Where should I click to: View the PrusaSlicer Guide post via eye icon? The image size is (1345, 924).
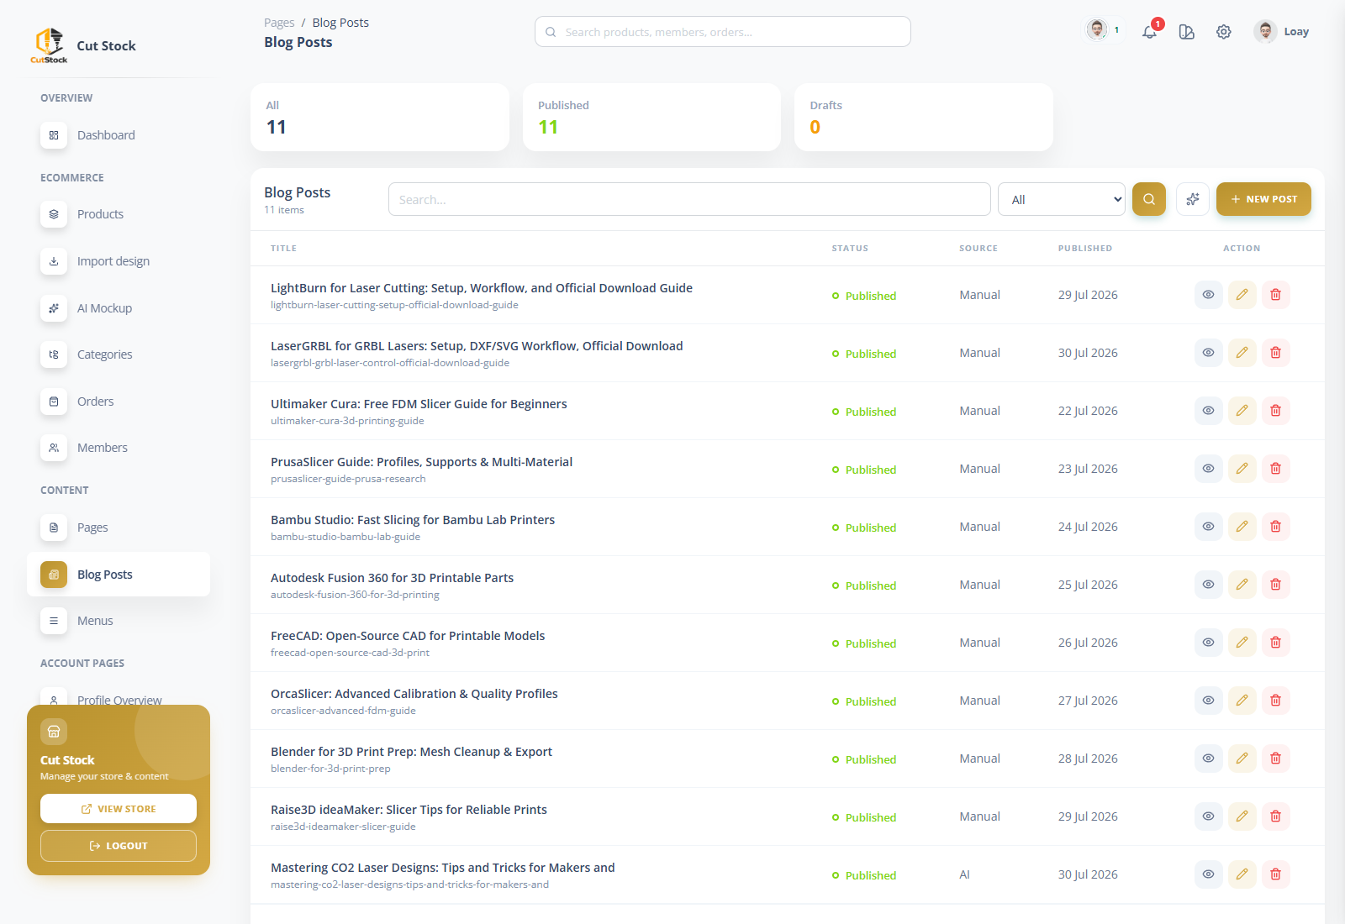coord(1209,469)
